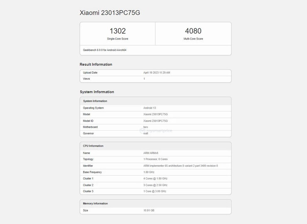Click the Governor row label
Screen dimensions: 307x224
tap(88, 133)
